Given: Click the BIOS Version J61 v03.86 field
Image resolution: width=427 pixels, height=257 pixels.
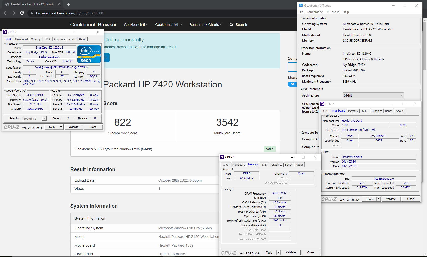Looking at the screenshot, I should [x=379, y=162].
